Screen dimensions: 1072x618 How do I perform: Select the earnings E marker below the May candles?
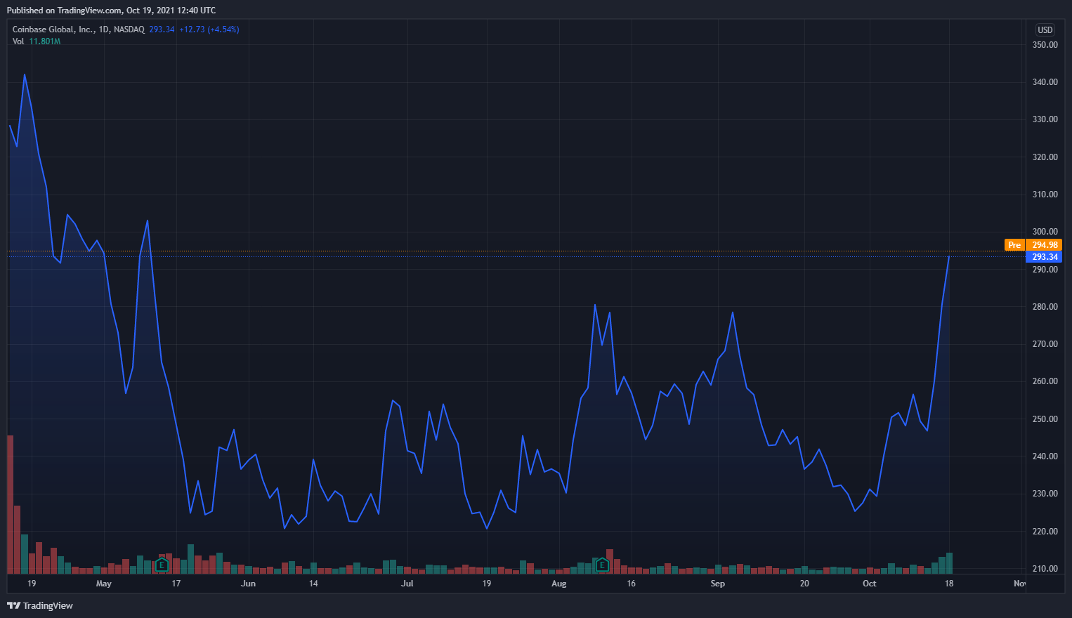click(162, 565)
